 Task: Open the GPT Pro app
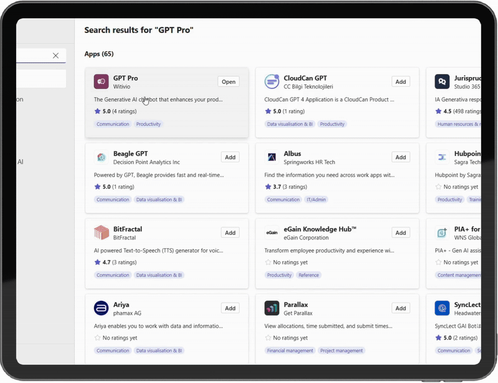point(228,81)
